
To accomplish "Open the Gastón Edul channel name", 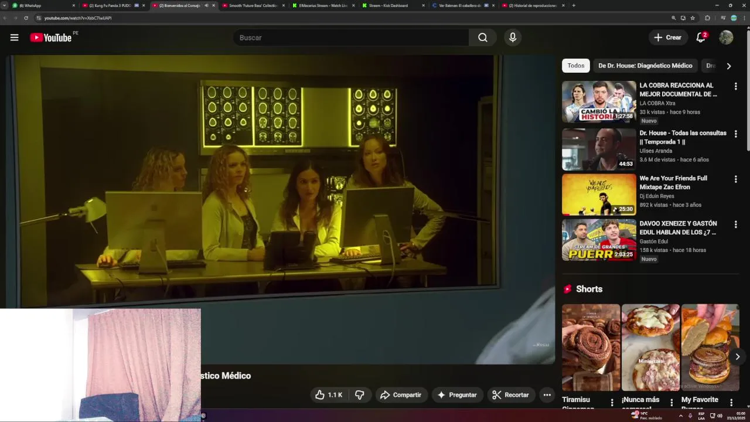I will click(653, 241).
